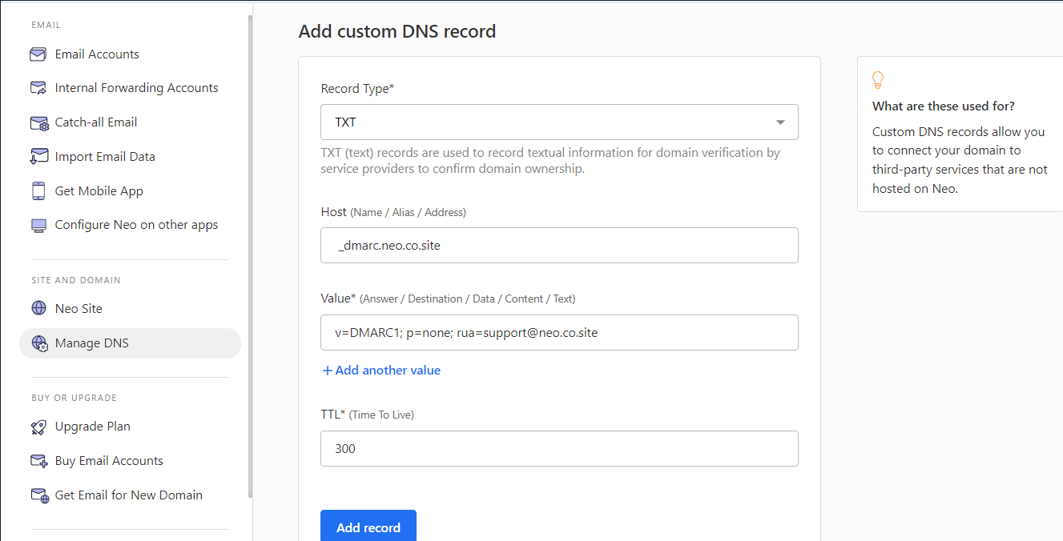Open the Record Type TXT dropdown
Image resolution: width=1063 pixels, height=541 pixels.
click(559, 122)
